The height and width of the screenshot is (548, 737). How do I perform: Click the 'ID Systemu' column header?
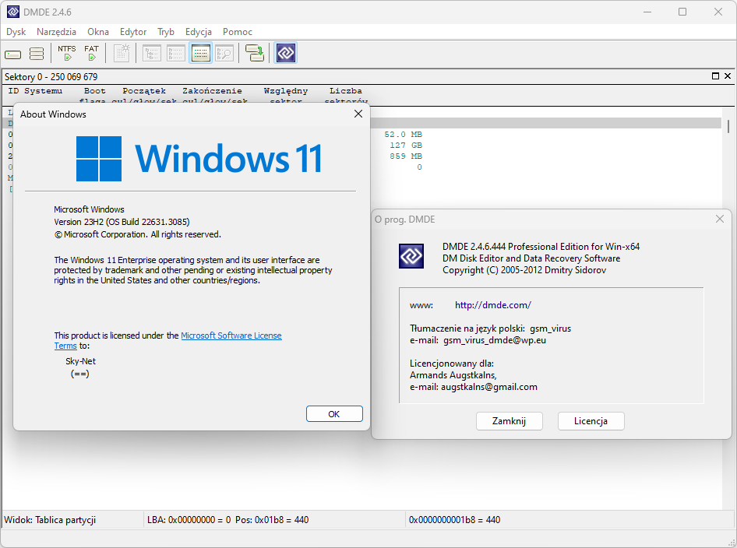[35, 91]
